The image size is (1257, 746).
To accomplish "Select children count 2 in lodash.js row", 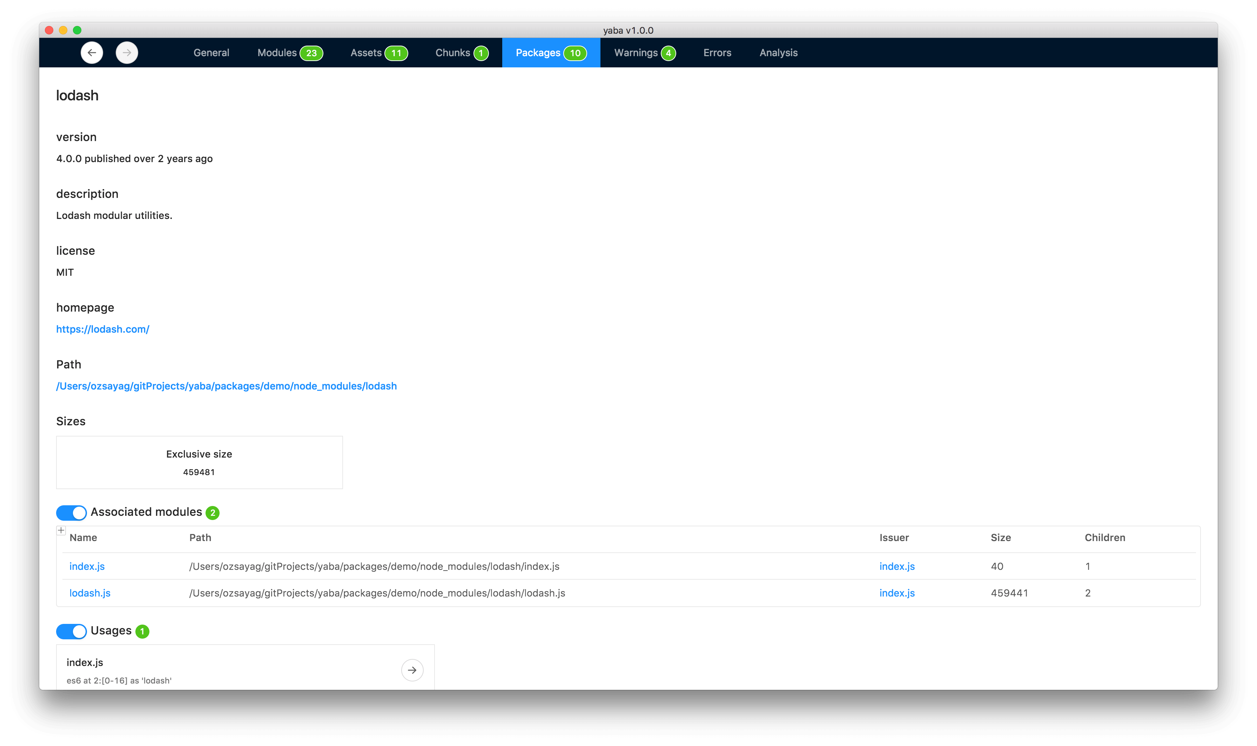I will click(1088, 593).
